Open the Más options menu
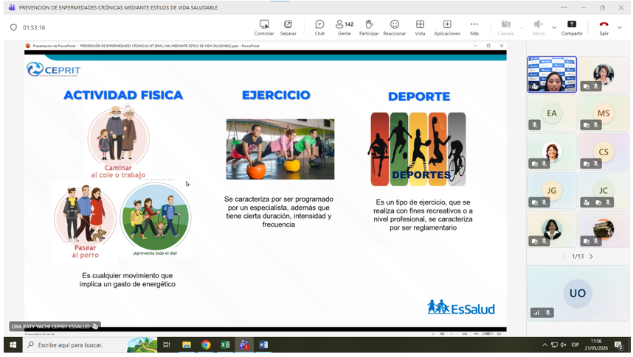 pyautogui.click(x=474, y=27)
